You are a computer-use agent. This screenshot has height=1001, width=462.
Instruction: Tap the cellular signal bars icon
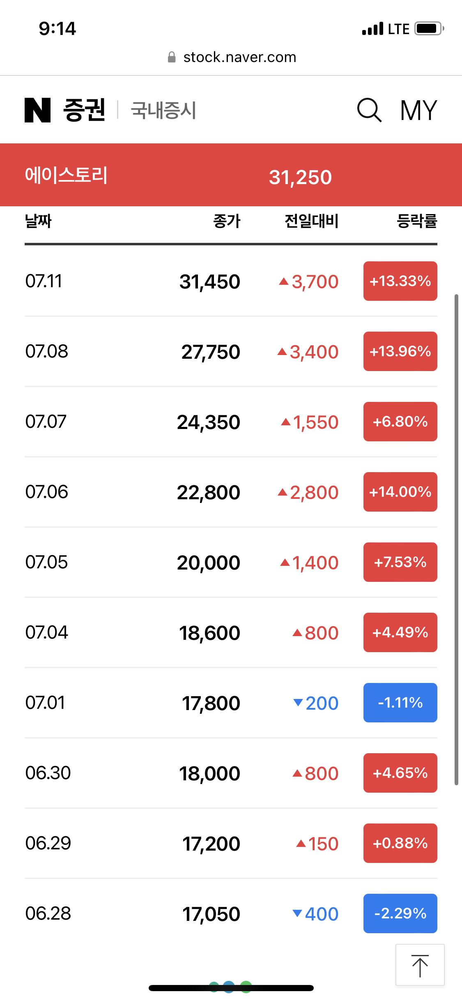372,29
